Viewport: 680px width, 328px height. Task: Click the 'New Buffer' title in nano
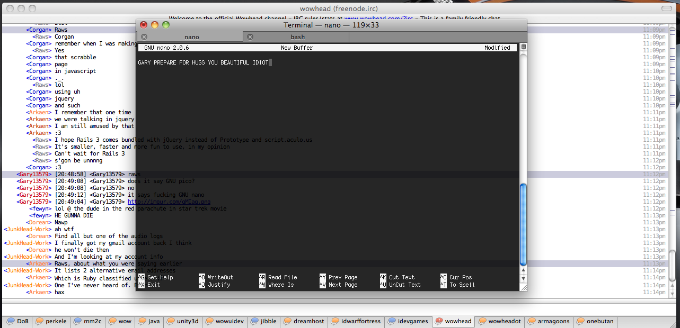[297, 48]
